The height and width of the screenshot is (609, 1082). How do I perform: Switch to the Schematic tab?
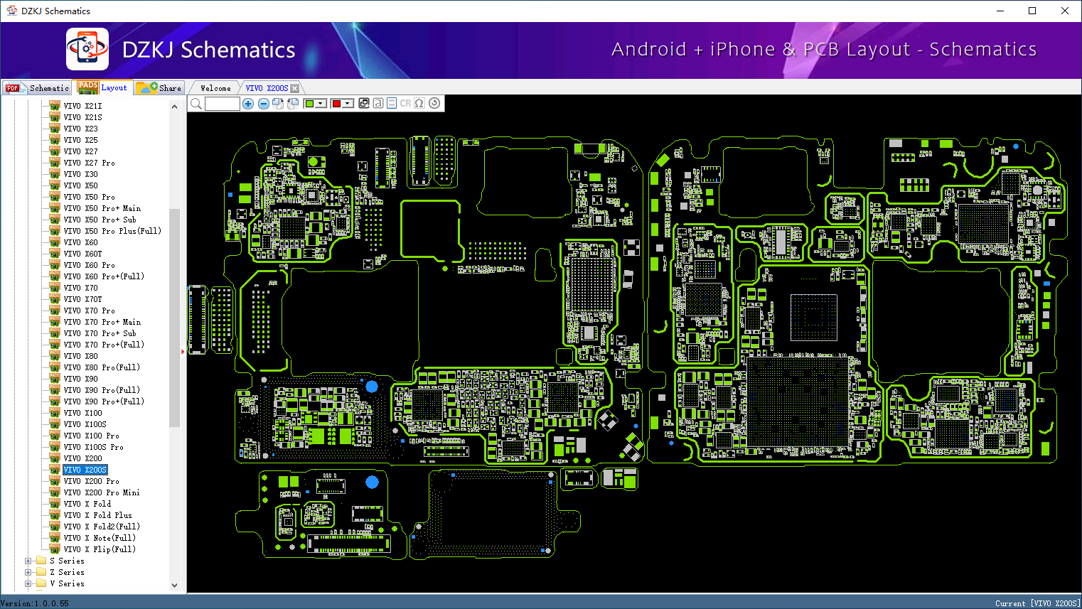(37, 88)
